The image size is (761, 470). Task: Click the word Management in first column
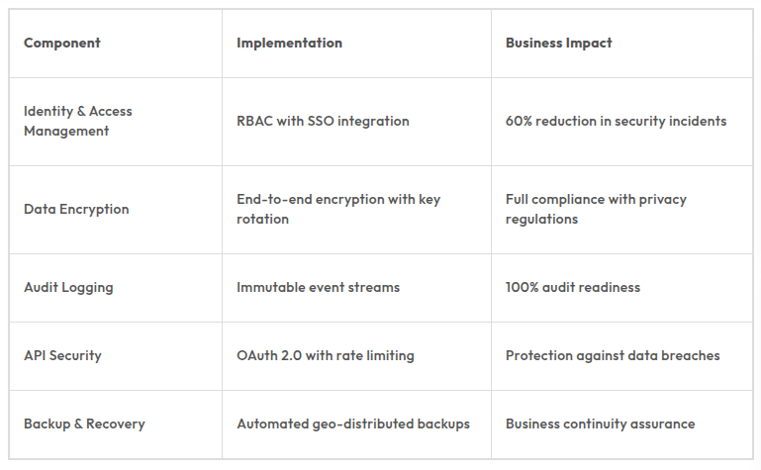pos(66,131)
